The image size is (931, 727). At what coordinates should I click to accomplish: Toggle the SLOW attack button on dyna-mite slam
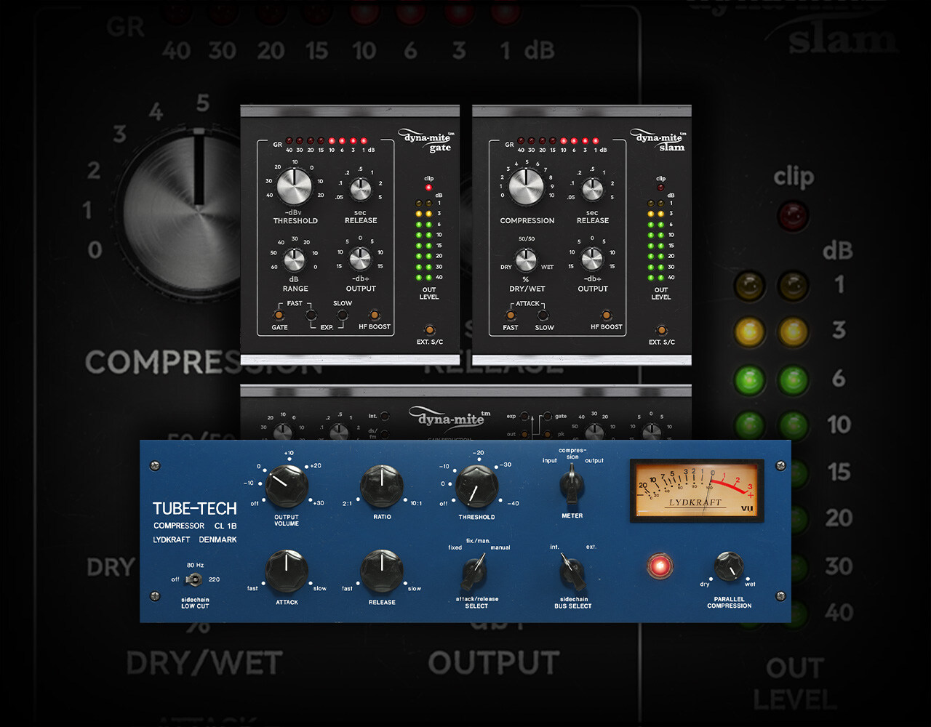[544, 314]
